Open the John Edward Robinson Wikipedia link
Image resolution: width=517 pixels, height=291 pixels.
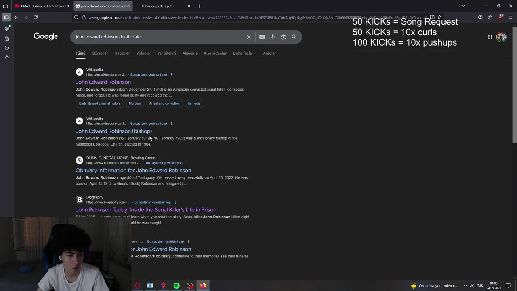[x=103, y=82]
